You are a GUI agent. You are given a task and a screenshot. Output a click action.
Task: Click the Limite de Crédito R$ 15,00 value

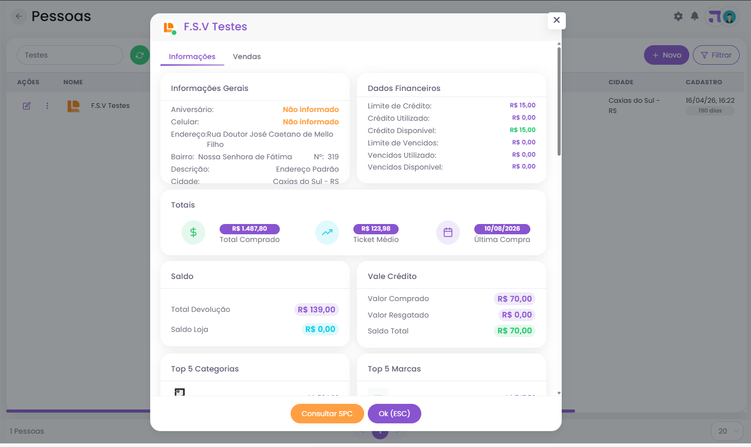[x=523, y=105]
